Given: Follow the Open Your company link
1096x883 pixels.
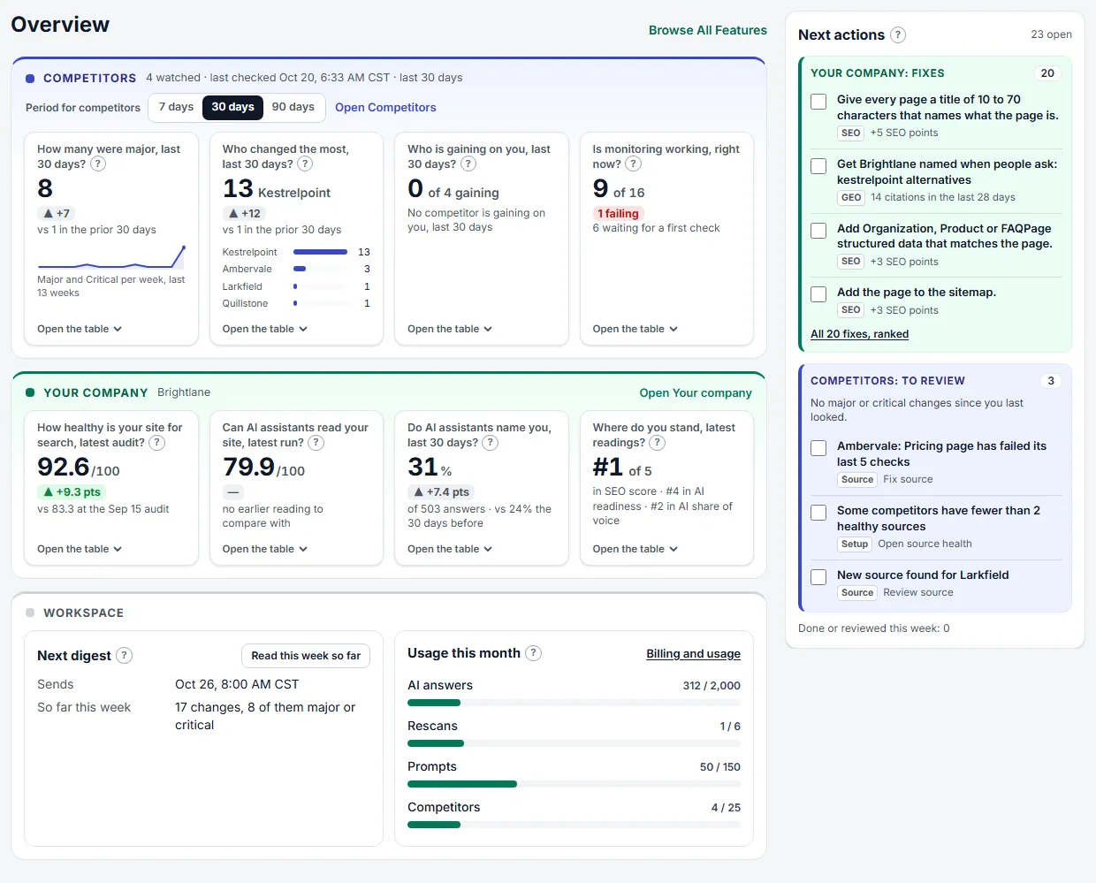Looking at the screenshot, I should click(696, 393).
